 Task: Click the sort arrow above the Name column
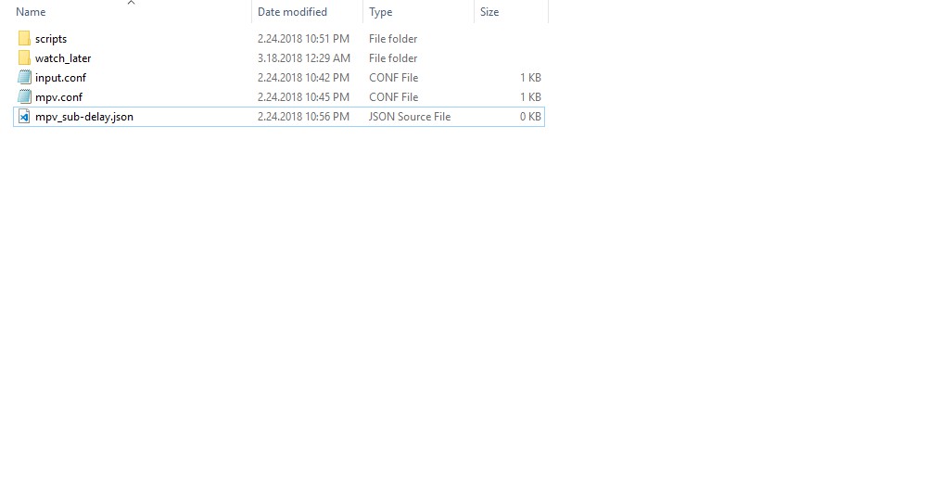(x=131, y=3)
